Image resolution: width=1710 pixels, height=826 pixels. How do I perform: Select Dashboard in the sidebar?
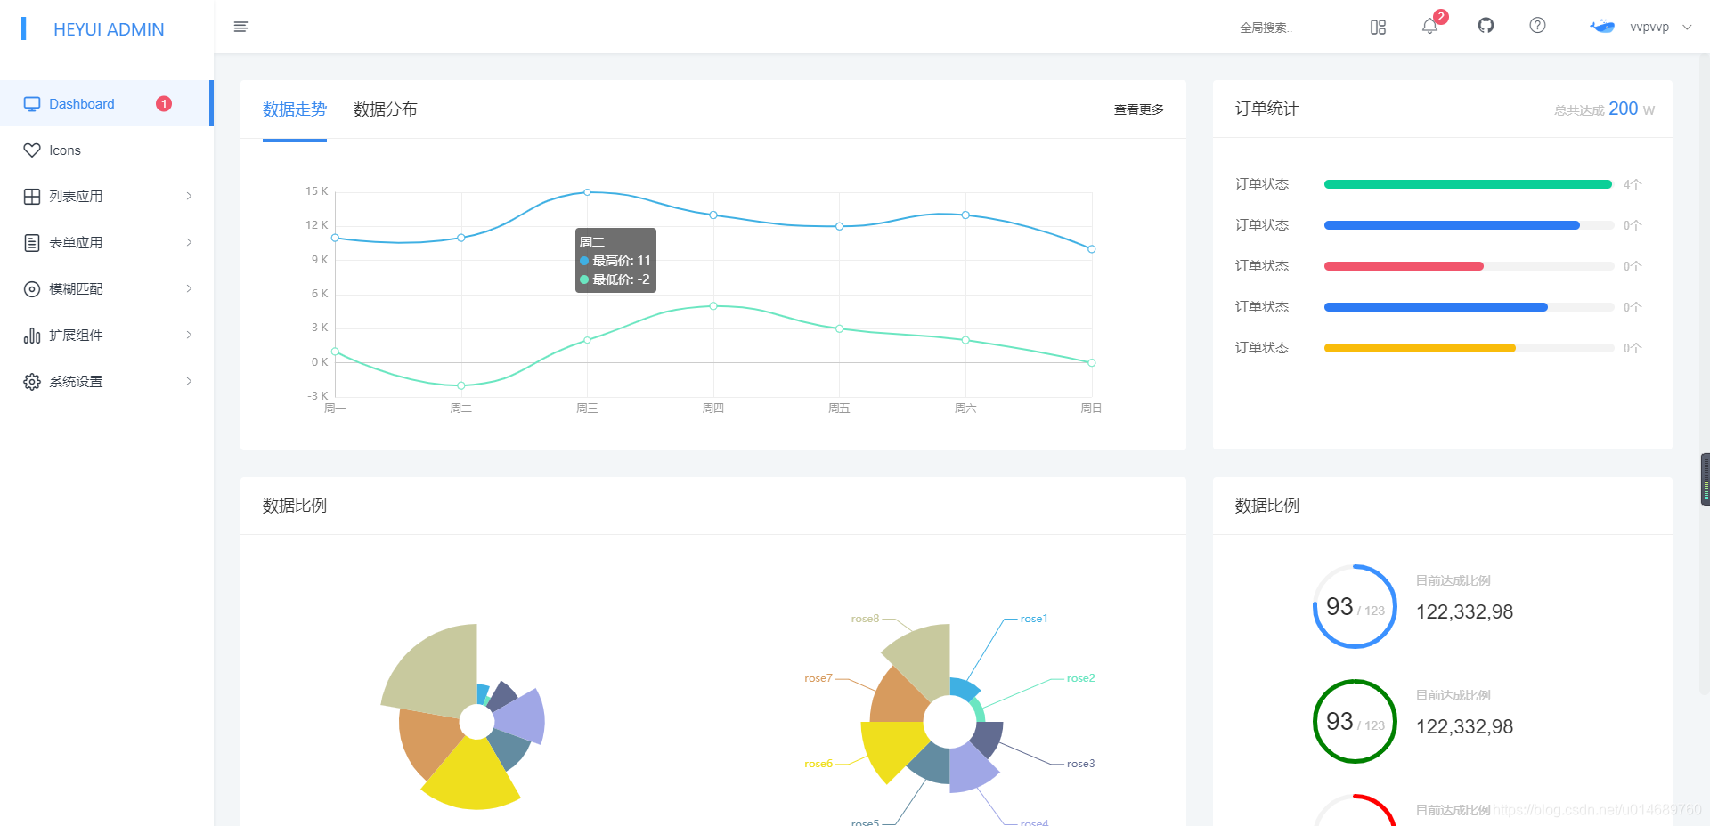coord(106,103)
